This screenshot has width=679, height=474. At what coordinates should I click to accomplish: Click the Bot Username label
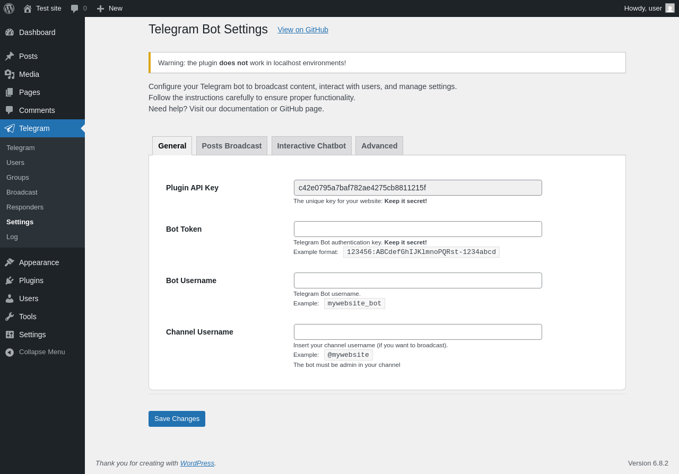pyautogui.click(x=191, y=280)
